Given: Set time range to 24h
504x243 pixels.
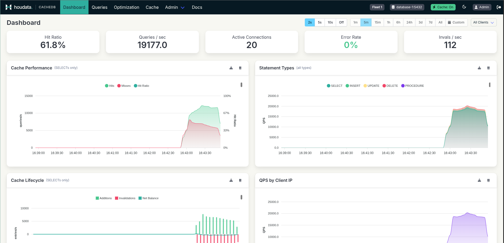Looking at the screenshot, I should [x=409, y=22].
